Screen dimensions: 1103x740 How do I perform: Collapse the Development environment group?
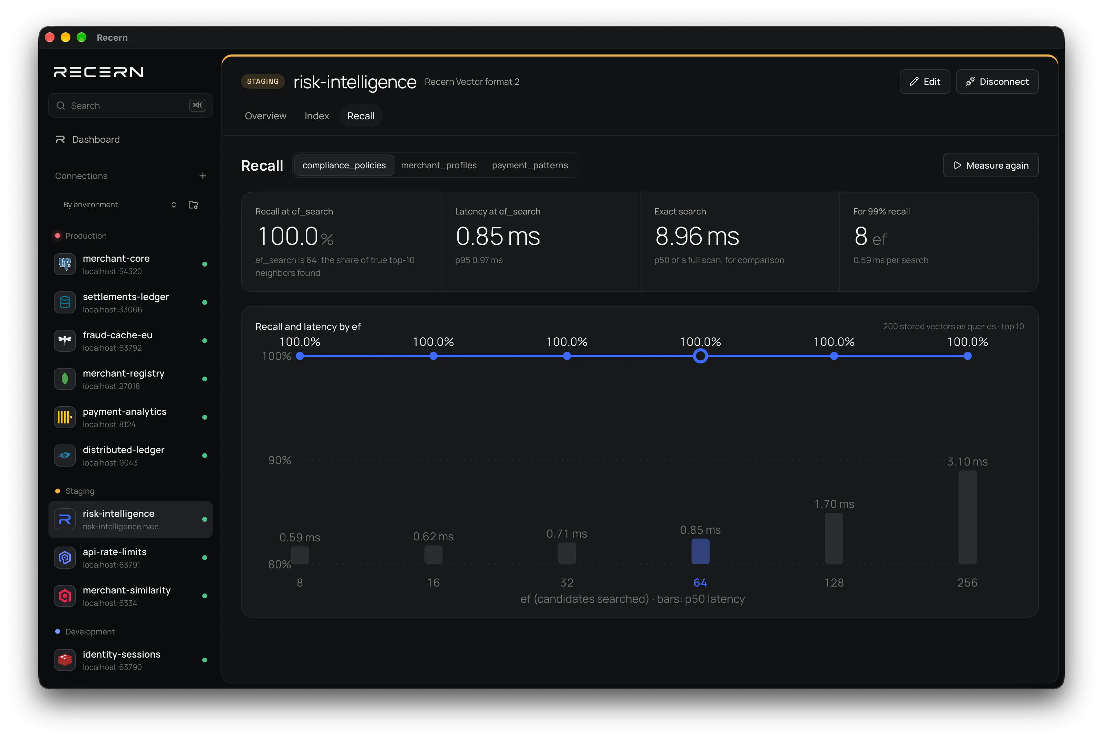(85, 632)
